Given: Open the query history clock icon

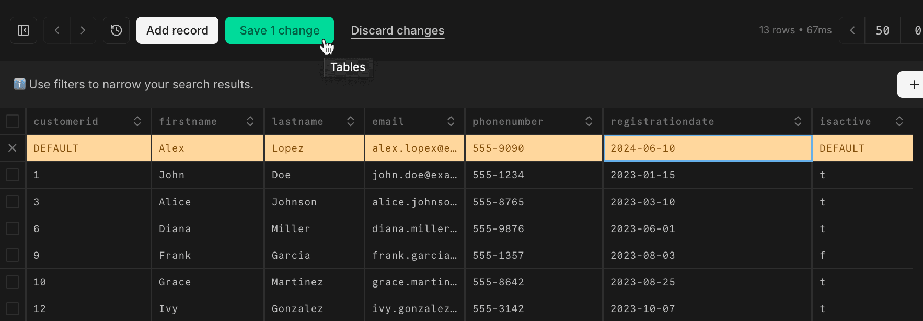Looking at the screenshot, I should point(116,30).
